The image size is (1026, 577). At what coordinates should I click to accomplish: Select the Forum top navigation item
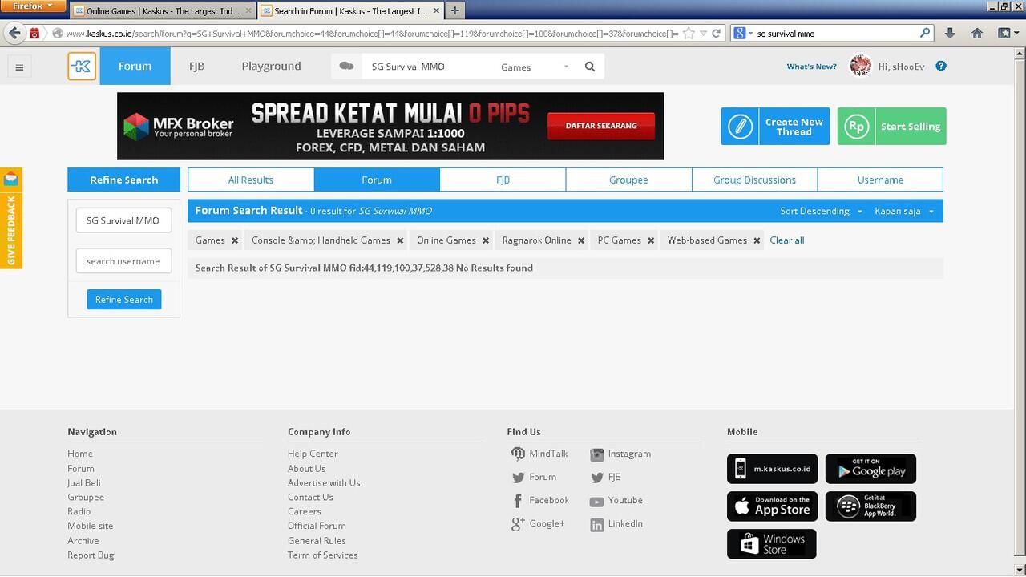click(x=135, y=66)
